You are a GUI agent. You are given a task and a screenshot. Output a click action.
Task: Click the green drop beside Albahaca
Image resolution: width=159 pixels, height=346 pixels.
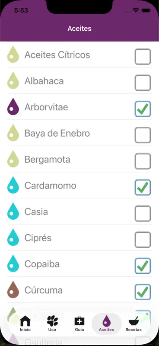13,80
